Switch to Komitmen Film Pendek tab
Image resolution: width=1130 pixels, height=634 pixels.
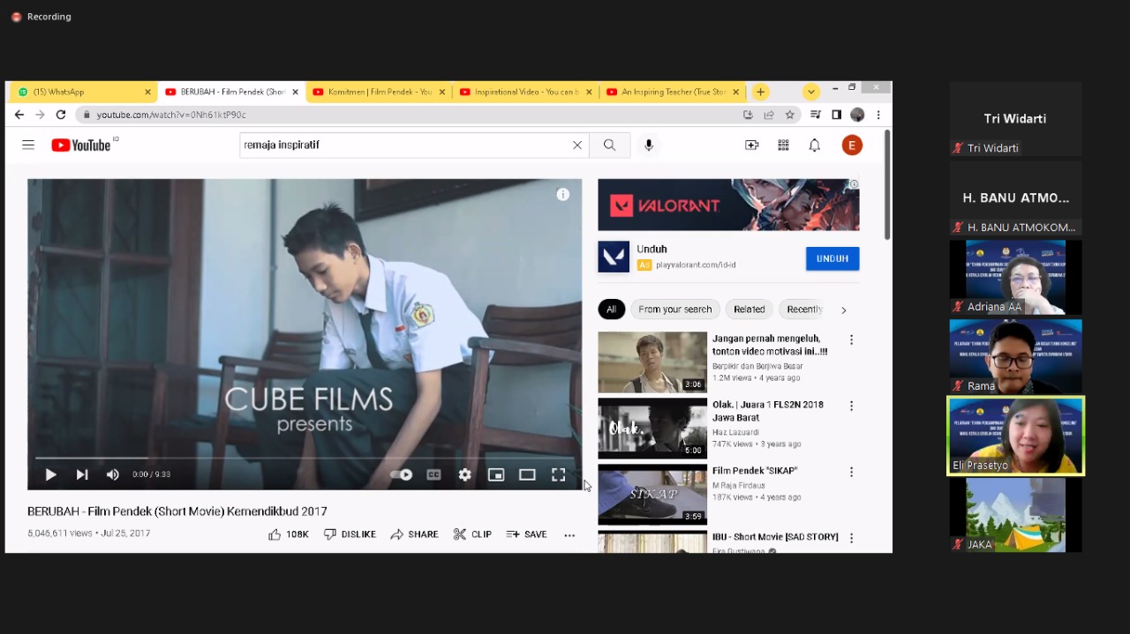click(x=380, y=92)
